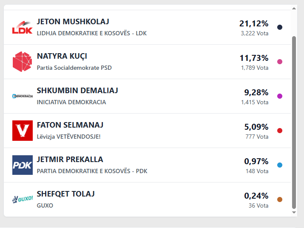The image size is (304, 228).
Task: Open Shkumbin Demaliaj candidate entry
Action: point(77,91)
